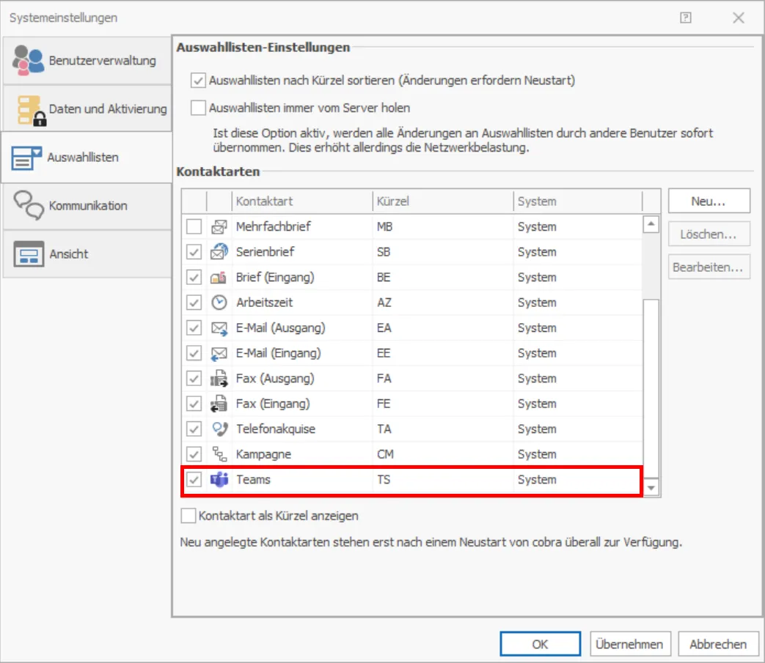The height and width of the screenshot is (663, 765).
Task: Uncheck the Serienbrief row checkbox
Action: tap(194, 252)
